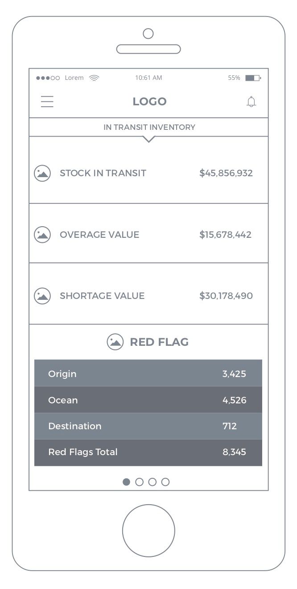Screen dimensions: 297x589
Task: Expand the In Transit Inventory header arrow
Action: tap(149, 140)
